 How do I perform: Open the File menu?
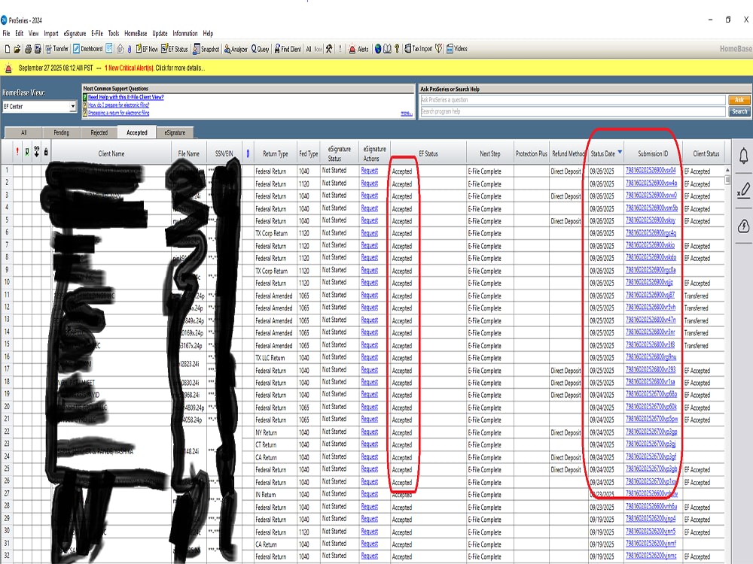pos(6,34)
